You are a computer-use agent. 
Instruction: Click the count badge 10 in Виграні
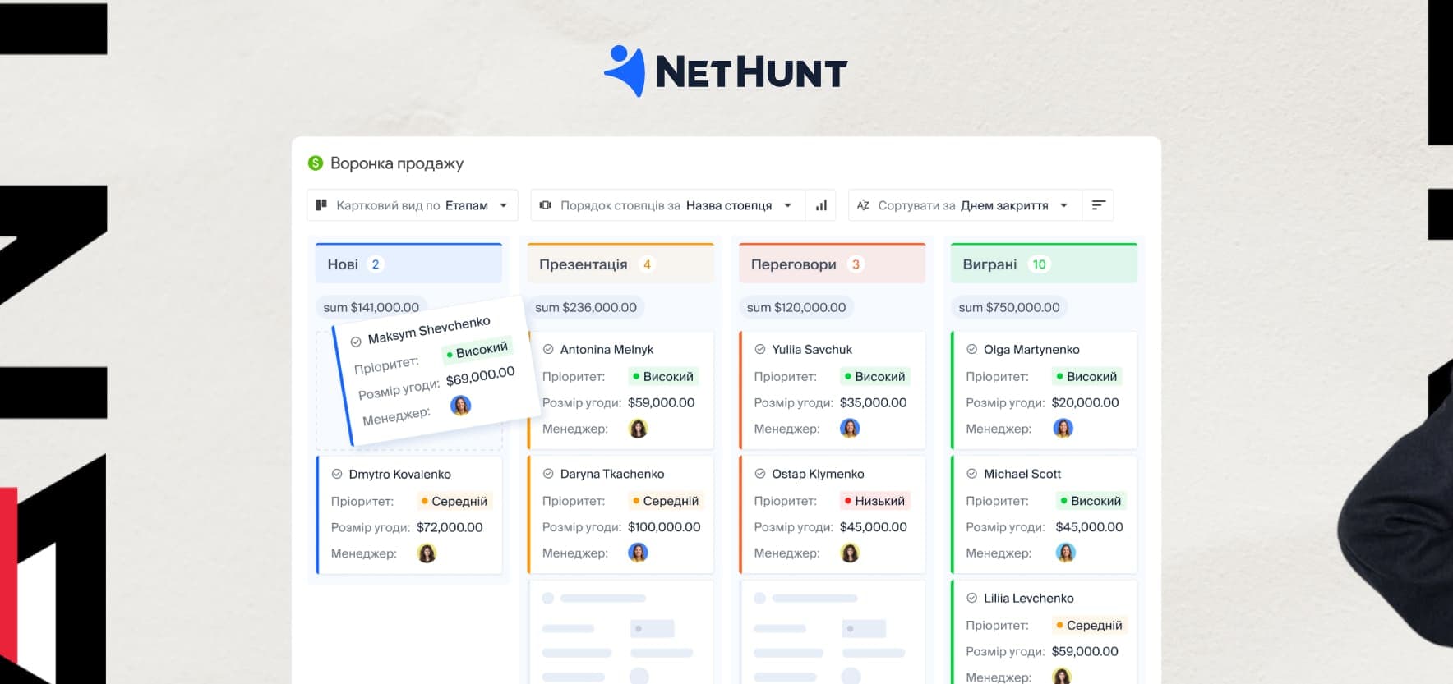(1040, 264)
